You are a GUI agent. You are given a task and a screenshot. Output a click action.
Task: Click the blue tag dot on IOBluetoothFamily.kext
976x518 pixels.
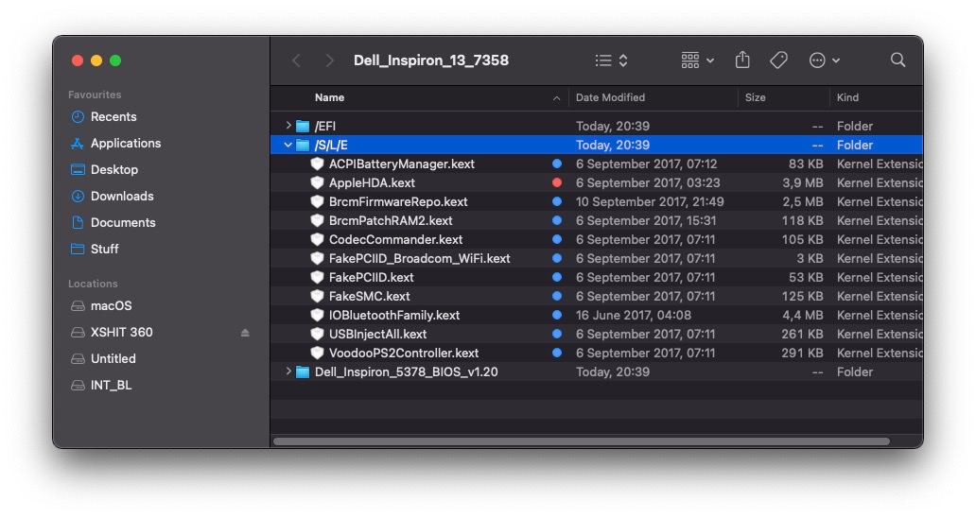point(557,315)
